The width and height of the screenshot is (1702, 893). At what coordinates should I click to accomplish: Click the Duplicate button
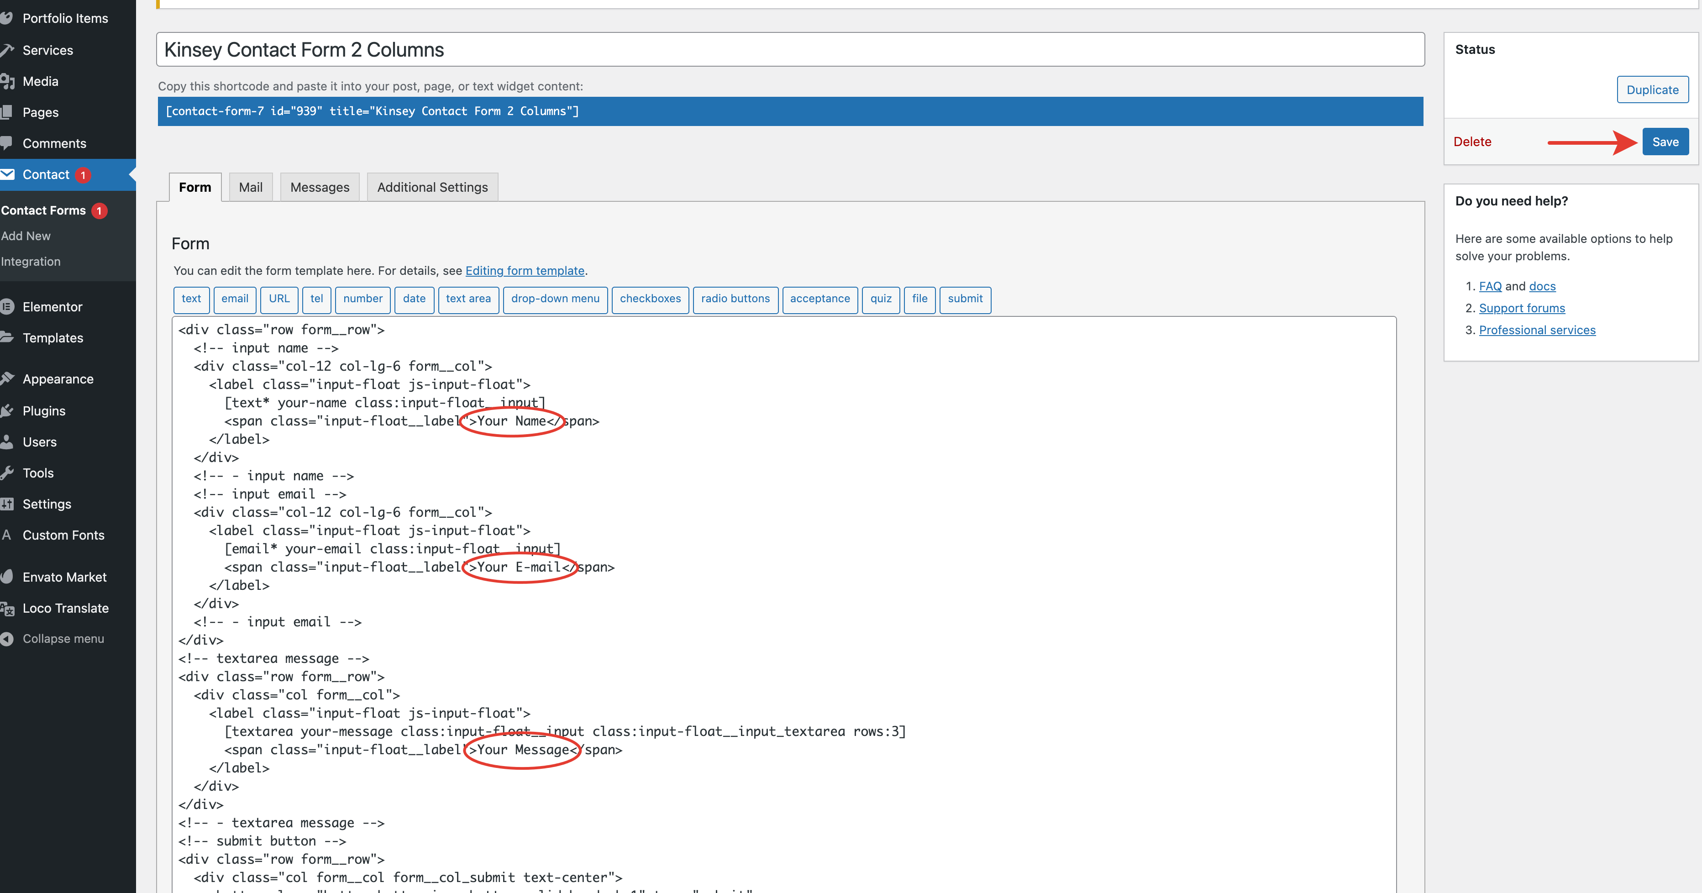tap(1652, 90)
